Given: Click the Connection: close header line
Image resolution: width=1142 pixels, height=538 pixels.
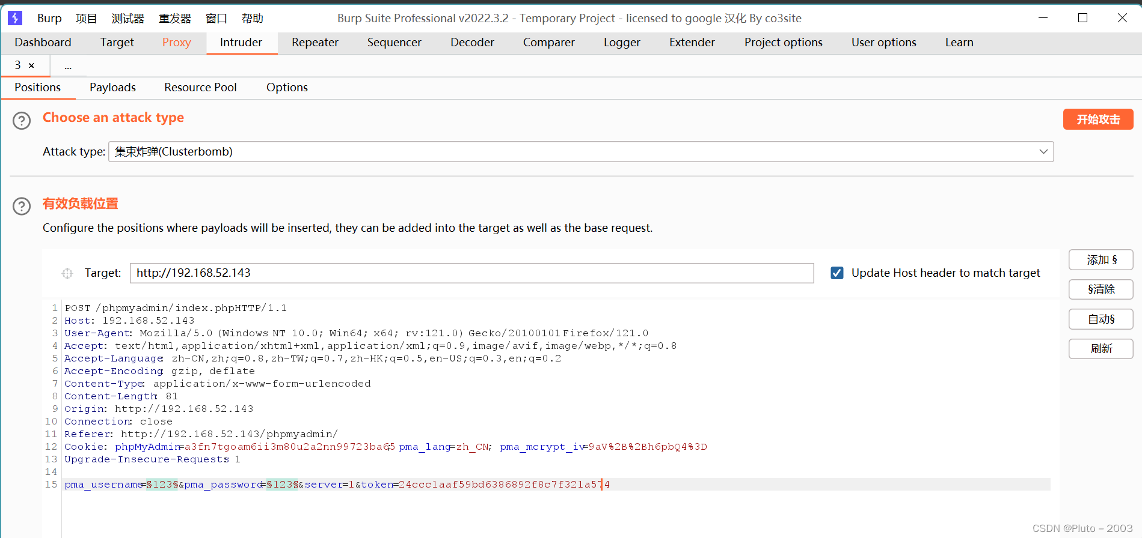Looking at the screenshot, I should coord(118,422).
